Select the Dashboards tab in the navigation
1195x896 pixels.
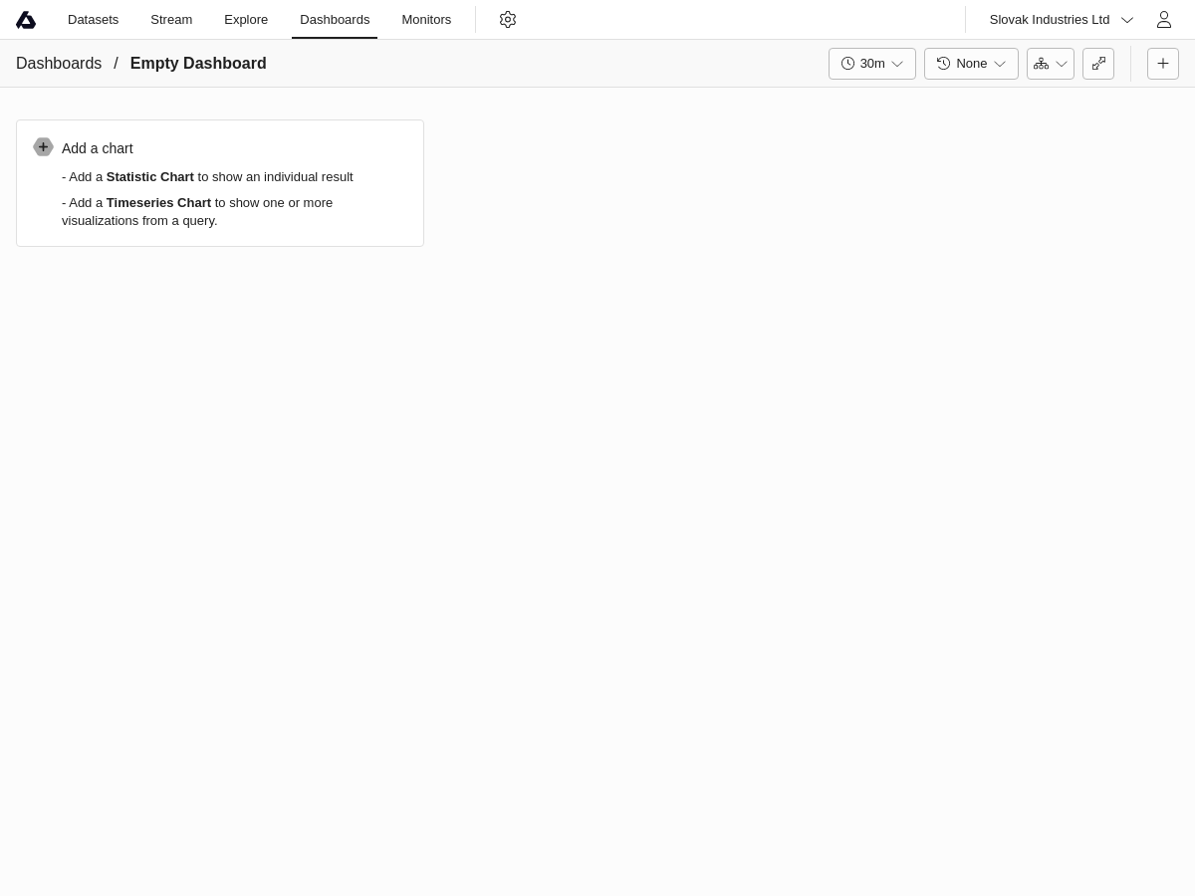335,20
